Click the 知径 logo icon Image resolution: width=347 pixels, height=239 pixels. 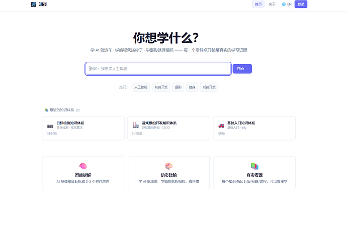34,4
